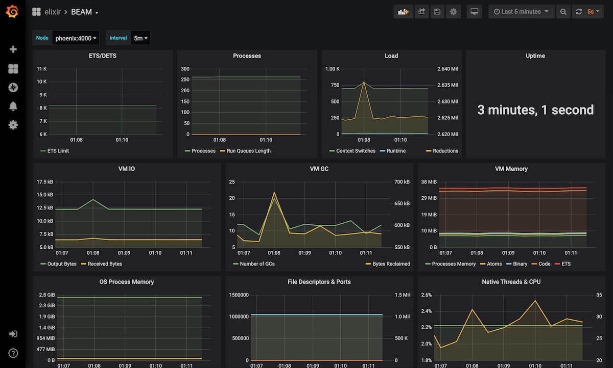The height and width of the screenshot is (368, 613).
Task: Share dashboard using the share icon
Action: pos(421,12)
